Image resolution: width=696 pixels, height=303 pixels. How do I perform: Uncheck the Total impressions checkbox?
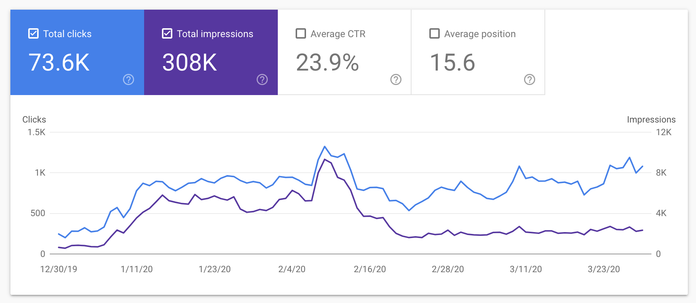pyautogui.click(x=167, y=33)
